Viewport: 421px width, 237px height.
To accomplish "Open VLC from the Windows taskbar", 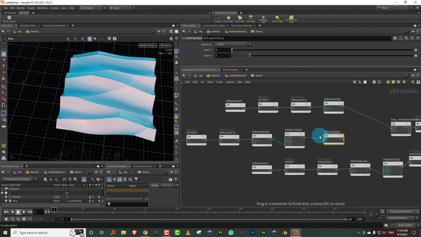I will 188,232.
